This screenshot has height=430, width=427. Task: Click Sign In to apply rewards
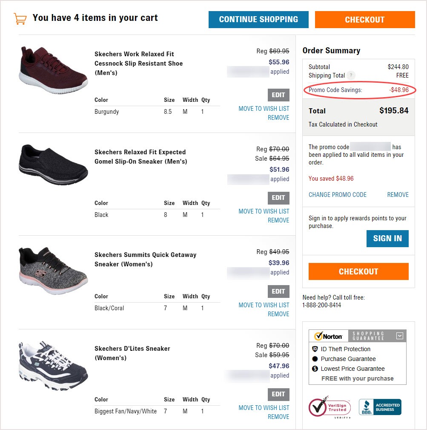387,239
